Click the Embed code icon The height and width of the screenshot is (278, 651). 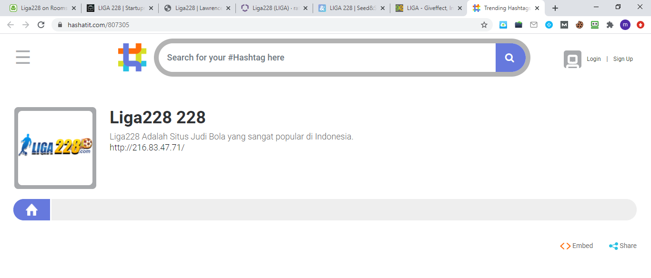[x=565, y=246]
